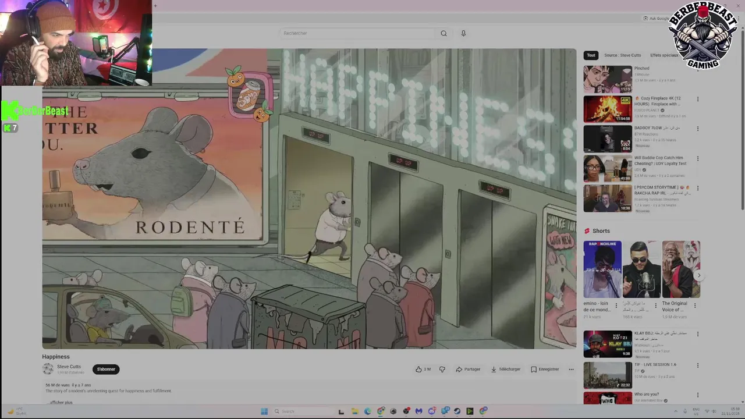745x419 pixels.
Task: Like the Happiness video (3 M)
Action: (x=423, y=369)
